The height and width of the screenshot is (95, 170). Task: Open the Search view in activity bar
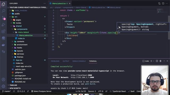point(3,11)
